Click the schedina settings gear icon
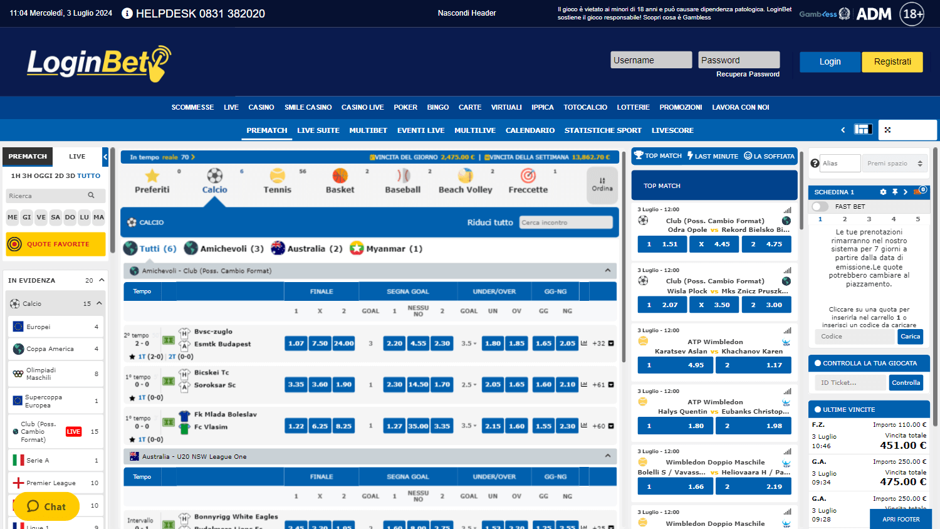This screenshot has width=940, height=529. (x=883, y=192)
